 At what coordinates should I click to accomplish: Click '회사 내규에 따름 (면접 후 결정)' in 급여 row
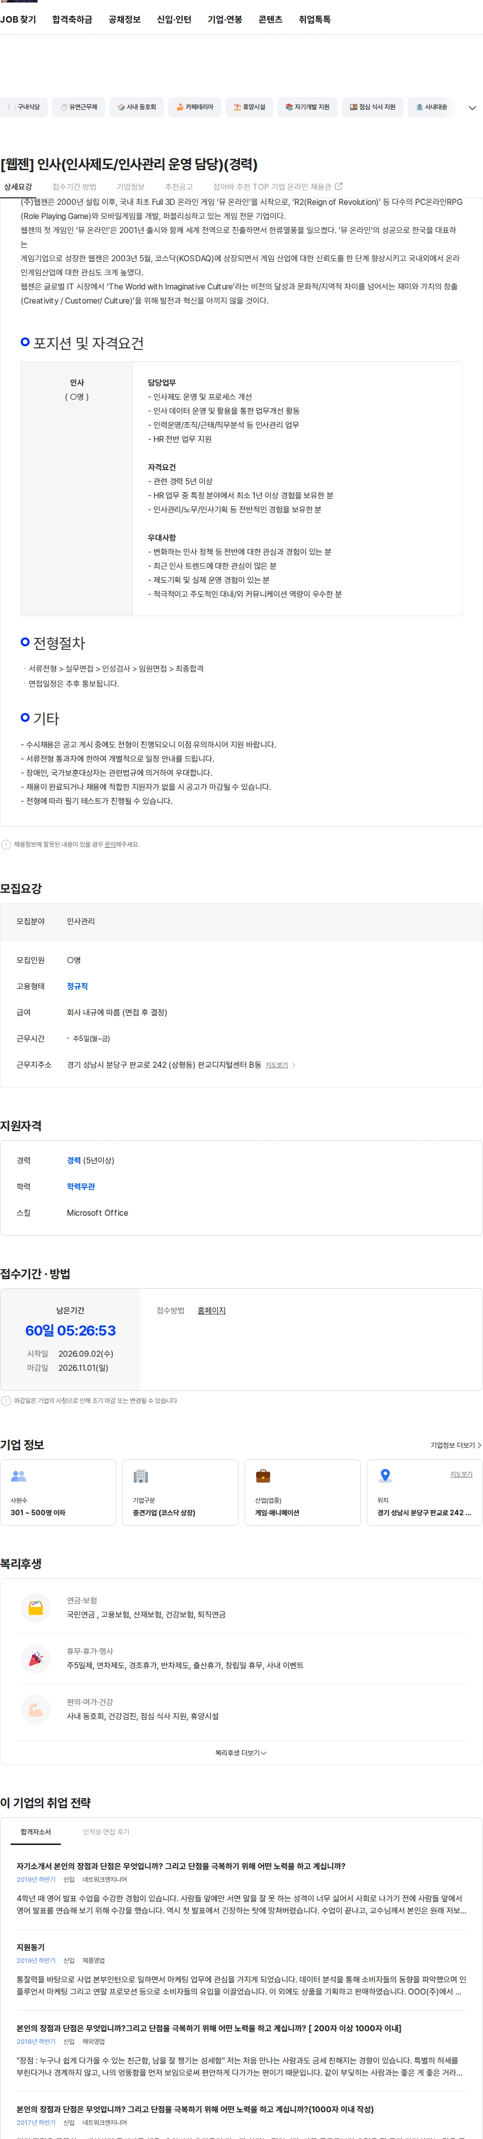point(117,1013)
